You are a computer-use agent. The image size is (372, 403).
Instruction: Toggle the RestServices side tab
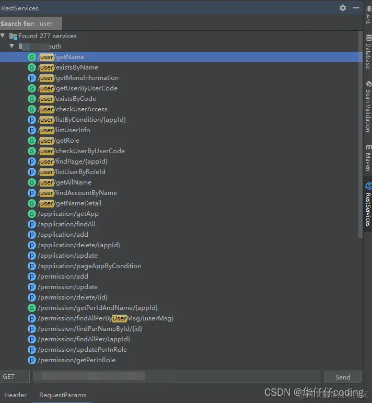(368, 204)
